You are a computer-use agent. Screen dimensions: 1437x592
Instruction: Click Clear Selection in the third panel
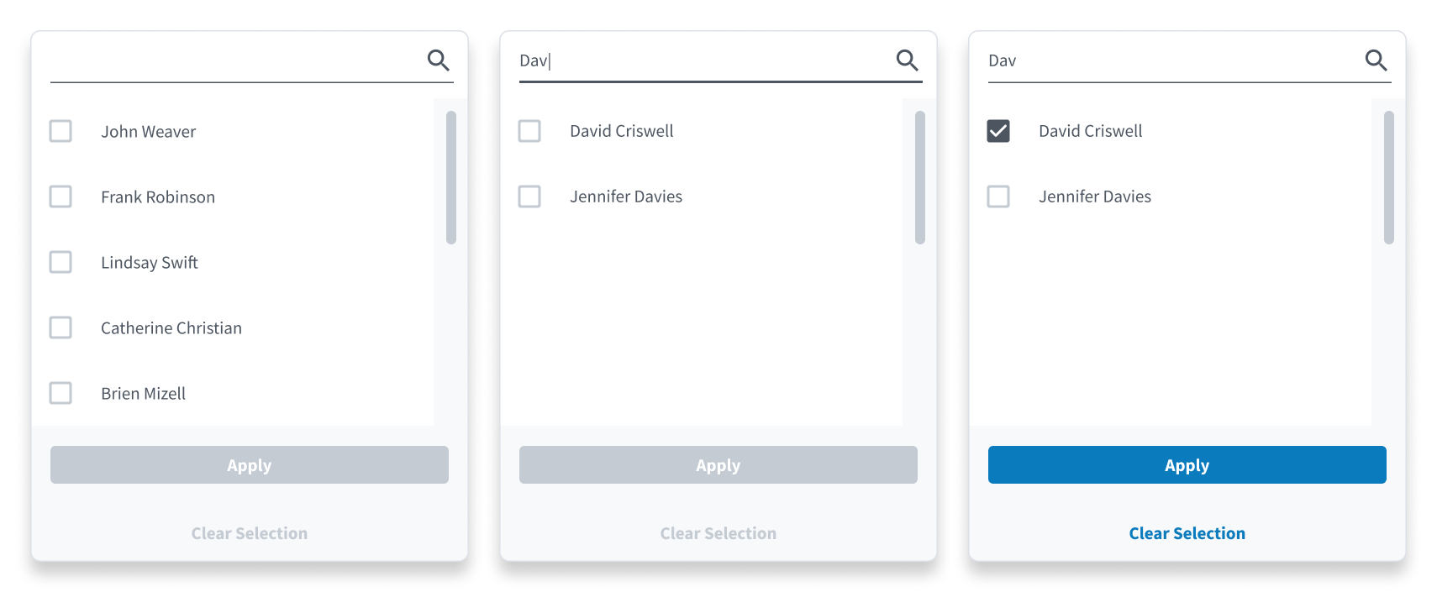(1187, 532)
